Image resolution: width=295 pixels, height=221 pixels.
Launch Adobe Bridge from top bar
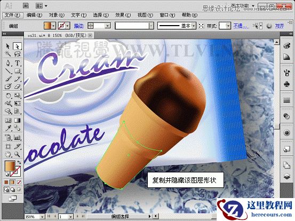click(26, 6)
